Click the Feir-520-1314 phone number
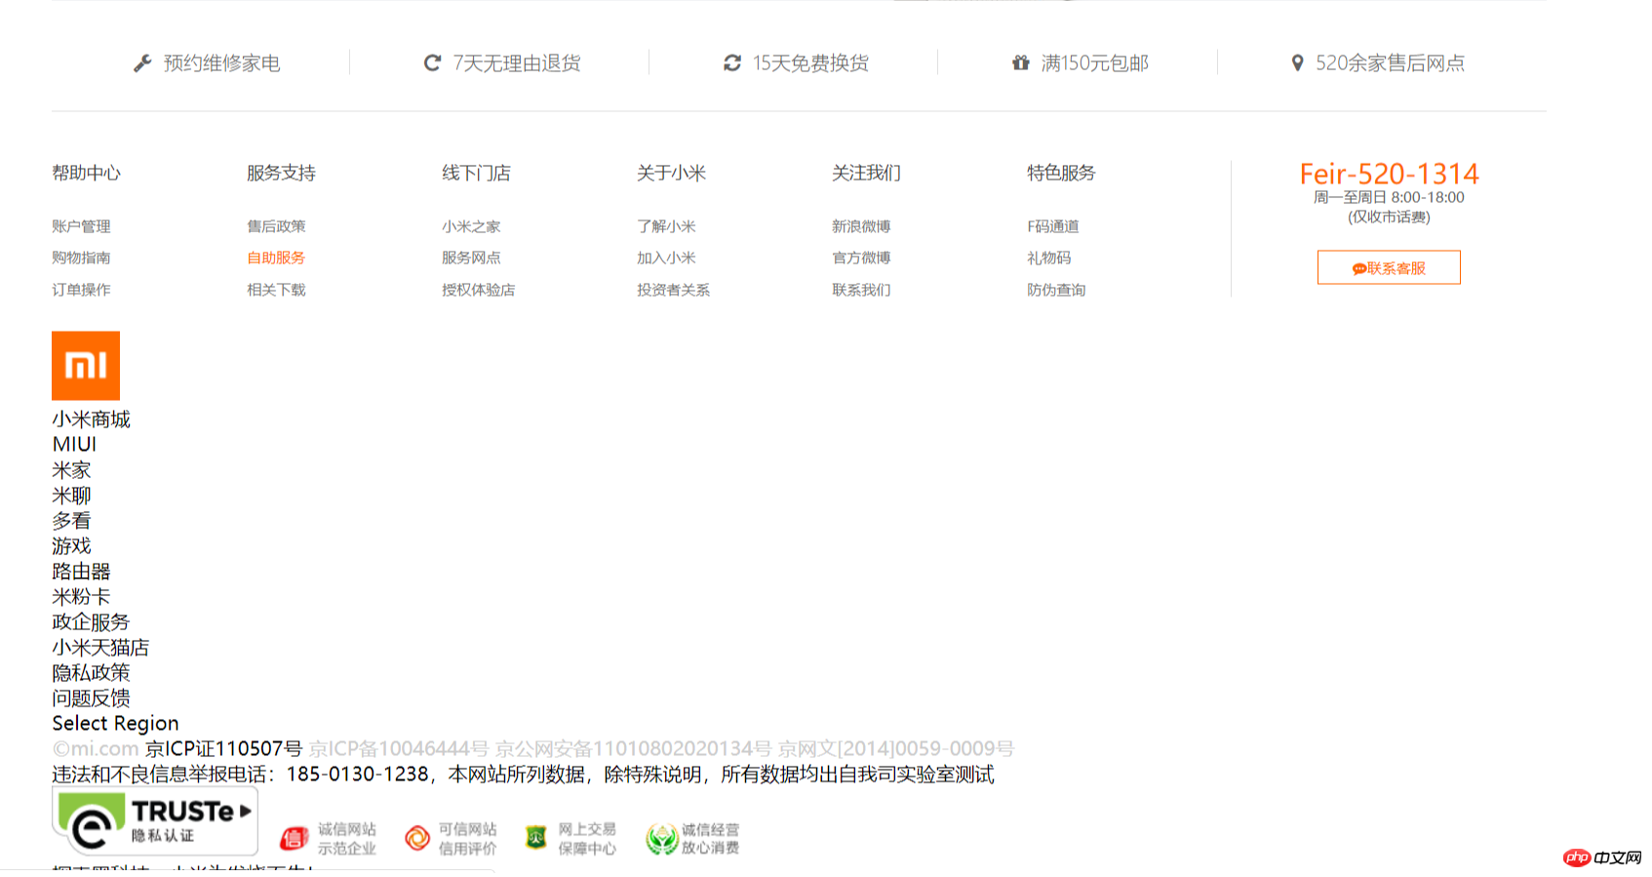The height and width of the screenshot is (877, 1652). tap(1389, 175)
